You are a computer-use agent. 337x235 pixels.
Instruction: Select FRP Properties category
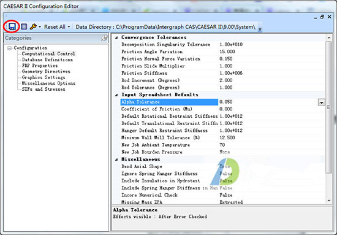click(40, 66)
